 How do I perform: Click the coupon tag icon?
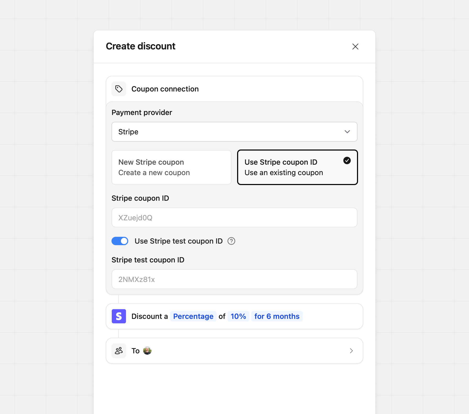point(119,89)
